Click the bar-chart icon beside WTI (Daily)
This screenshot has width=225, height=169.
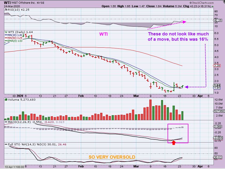(6, 32)
